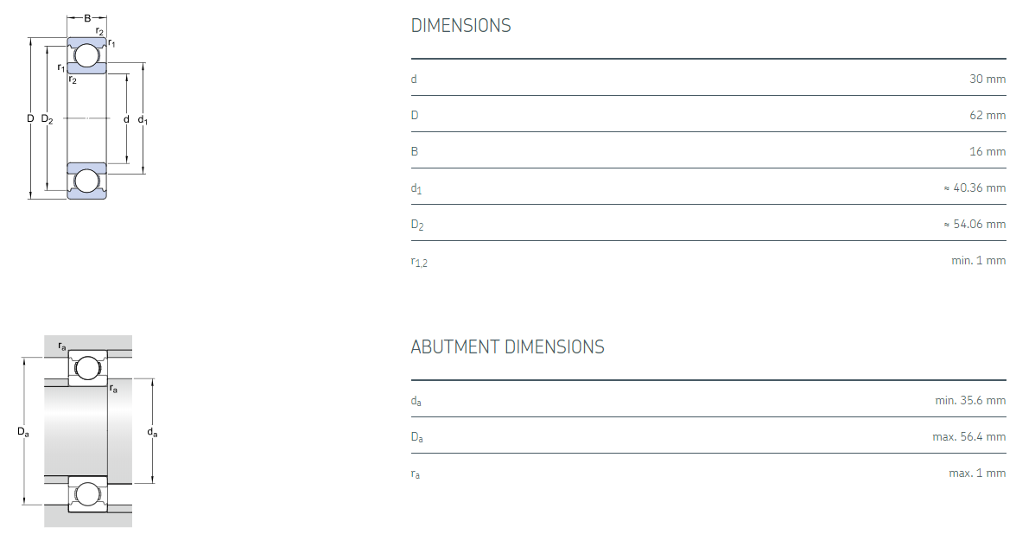Select the ≈ 40.36 mm value
Image resolution: width=1035 pixels, height=540 pixels.
click(975, 187)
